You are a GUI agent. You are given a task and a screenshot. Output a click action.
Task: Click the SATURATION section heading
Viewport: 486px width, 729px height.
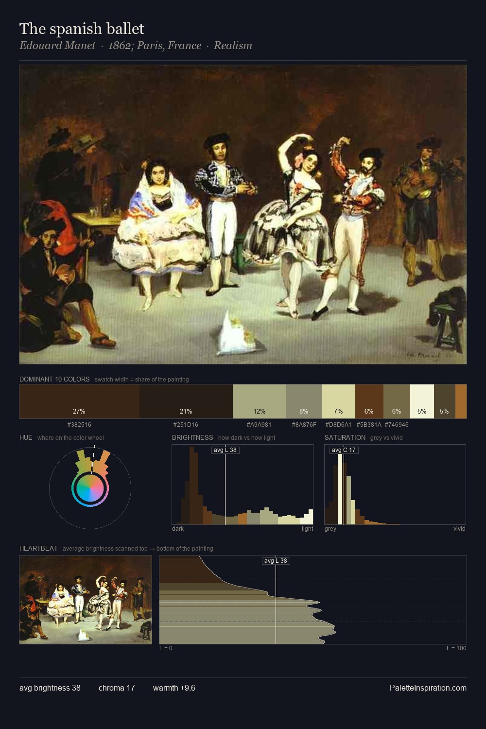345,437
